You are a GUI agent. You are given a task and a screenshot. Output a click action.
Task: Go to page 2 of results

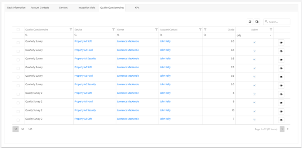pos(288,129)
